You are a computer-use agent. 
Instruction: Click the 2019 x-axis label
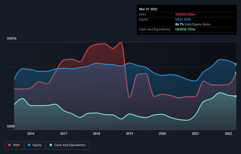(129, 134)
